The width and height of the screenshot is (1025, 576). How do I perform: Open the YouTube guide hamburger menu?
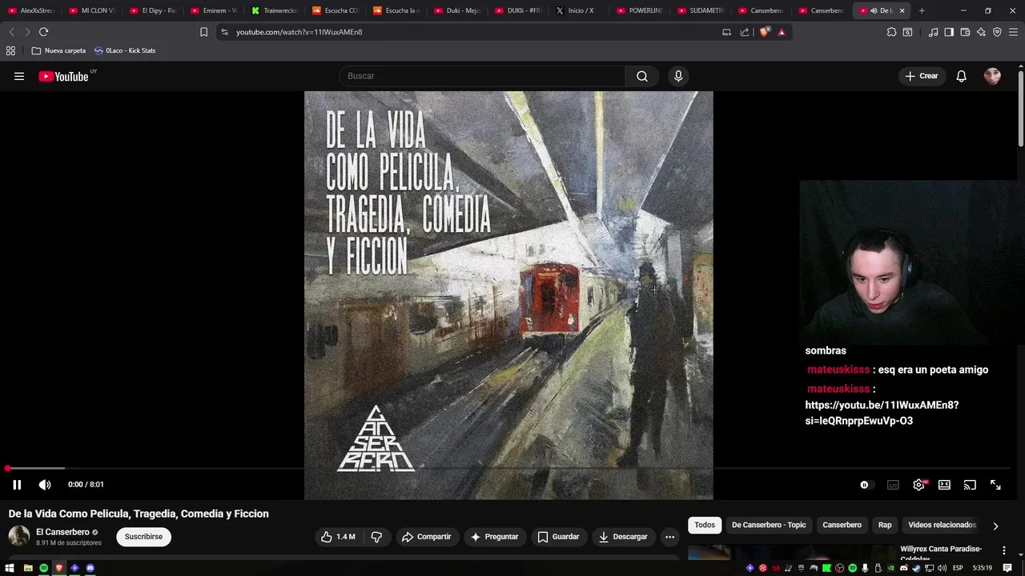coord(19,76)
